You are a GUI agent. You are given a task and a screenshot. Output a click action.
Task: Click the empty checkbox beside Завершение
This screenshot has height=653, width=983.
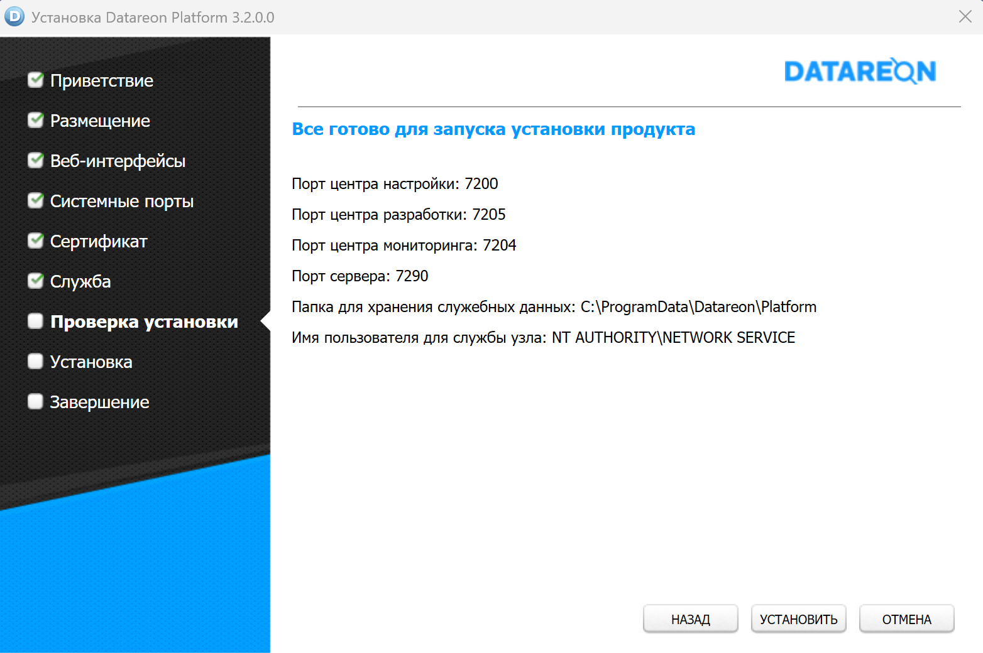36,402
